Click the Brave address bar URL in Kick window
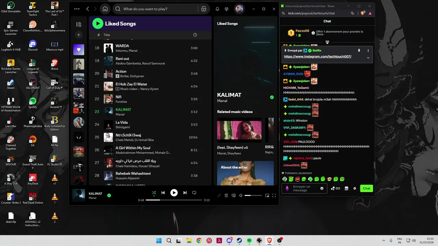Image resolution: width=438 pixels, height=246 pixels. click(x=311, y=13)
